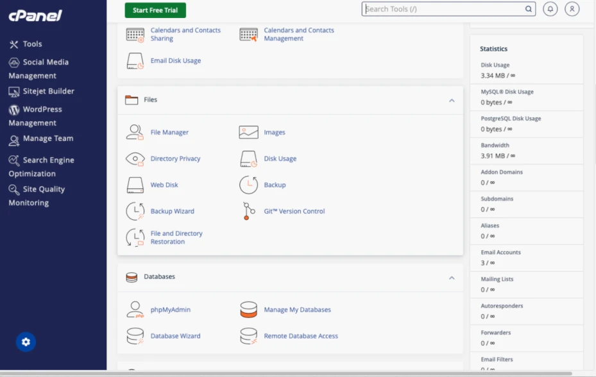Collapse the Databases section
Screen dimensions: 596x377
pyautogui.click(x=452, y=278)
